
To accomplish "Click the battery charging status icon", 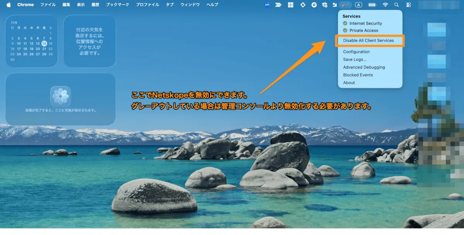I will coord(372,5).
